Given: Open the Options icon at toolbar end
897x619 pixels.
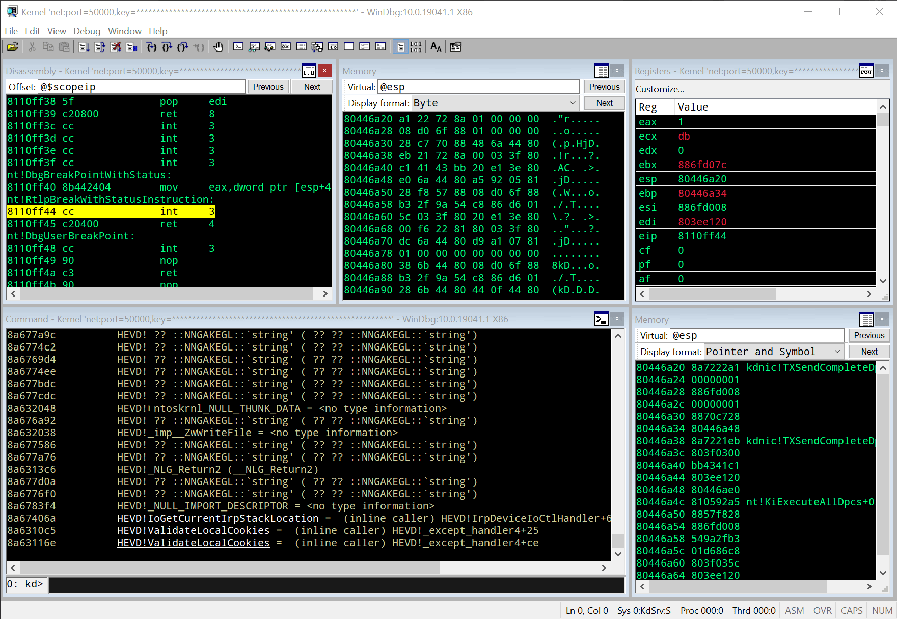Looking at the screenshot, I should pos(455,47).
